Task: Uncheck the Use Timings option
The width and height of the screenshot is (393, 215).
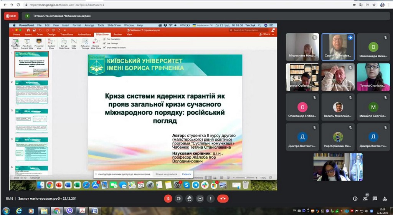Action: click(x=104, y=43)
